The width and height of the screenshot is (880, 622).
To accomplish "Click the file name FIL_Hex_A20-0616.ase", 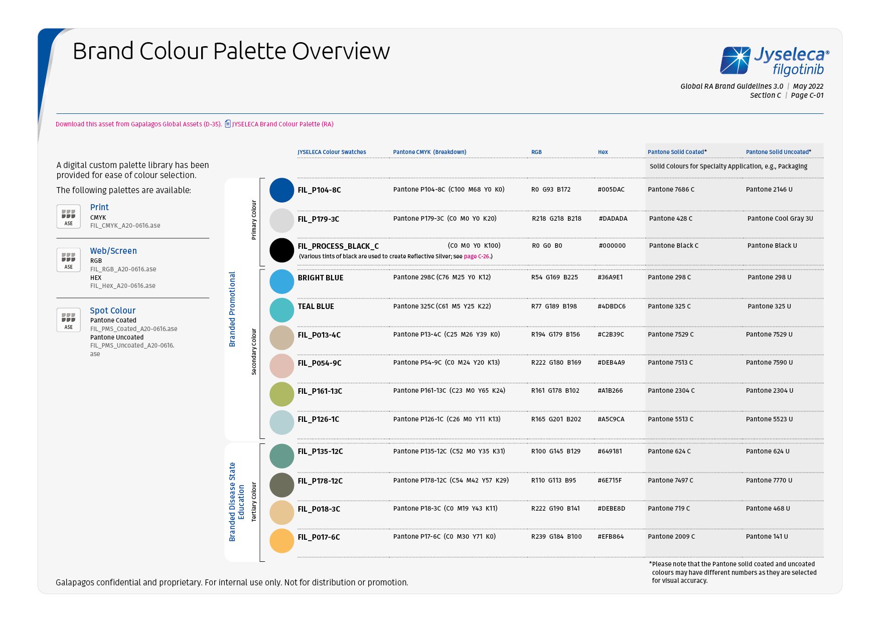I will [123, 286].
